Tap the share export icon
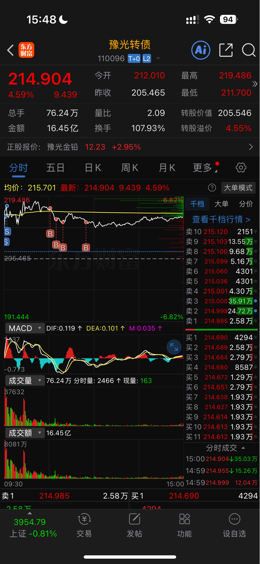260x564 pixels. pos(226,50)
